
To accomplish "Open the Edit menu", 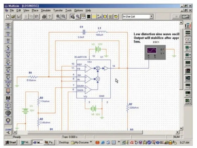I will pyautogui.click(x=19, y=11).
